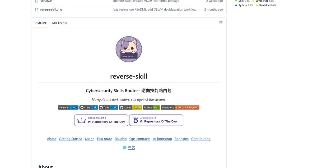Image resolution: width=317 pixels, height=168 pixels.
Task: Open the issues 8 open badge
Action: pyautogui.click(x=130, y=107)
